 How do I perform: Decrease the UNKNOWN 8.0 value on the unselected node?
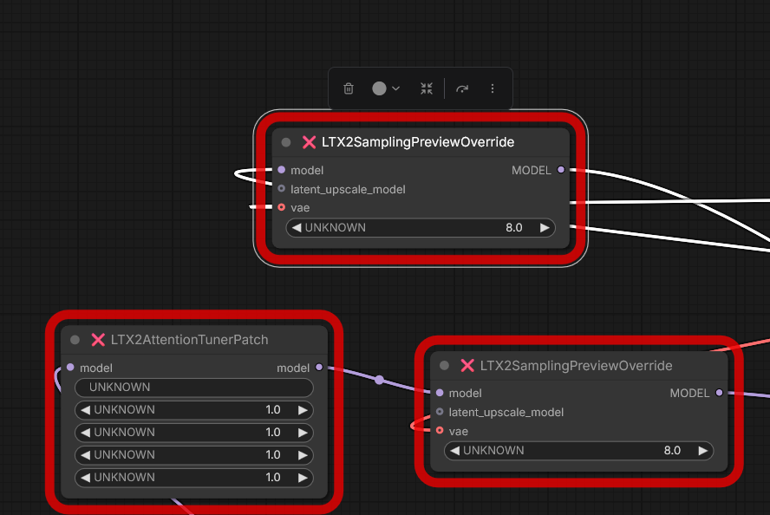[x=454, y=451]
